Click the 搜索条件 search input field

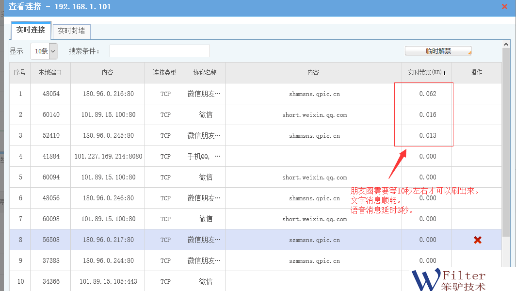coord(160,51)
